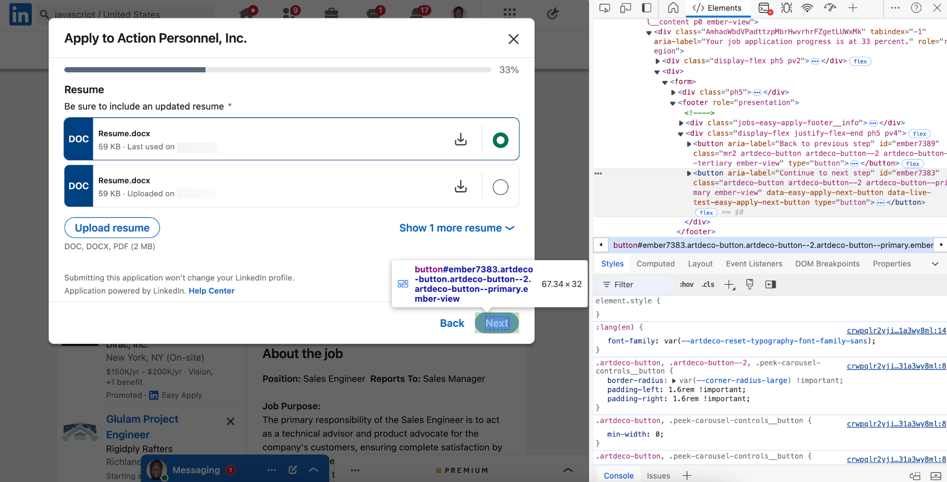Screen dimensions: 947x482
Task: Open the Event Listeners tab
Action: tap(754, 264)
